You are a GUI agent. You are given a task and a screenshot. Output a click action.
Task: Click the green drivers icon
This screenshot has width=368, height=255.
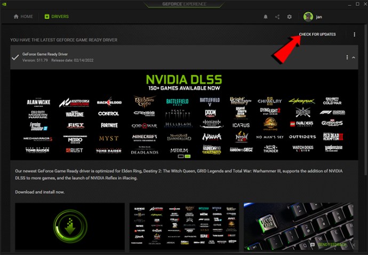coord(47,17)
